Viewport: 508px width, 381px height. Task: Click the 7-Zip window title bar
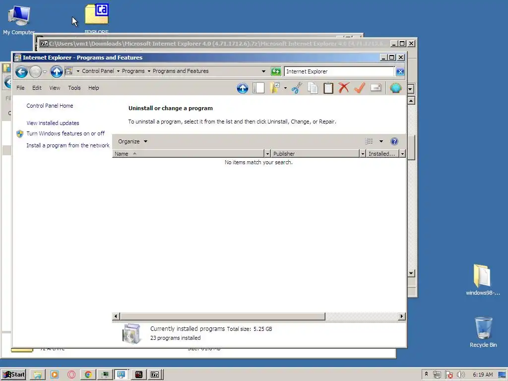(214, 44)
